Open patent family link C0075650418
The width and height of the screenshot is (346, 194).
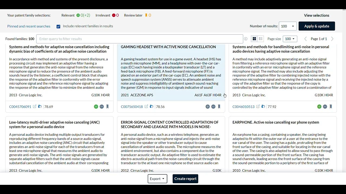[132, 107]
